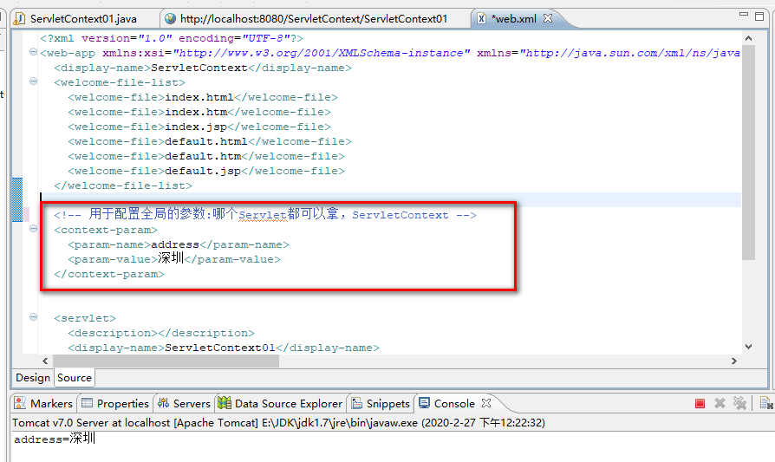
Task: Click the editor vertical scrollbar thumb
Action: [x=748, y=153]
